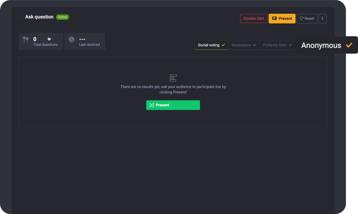The image size is (358, 214).
Task: Select the Total Questions stat card
Action: (x=40, y=42)
